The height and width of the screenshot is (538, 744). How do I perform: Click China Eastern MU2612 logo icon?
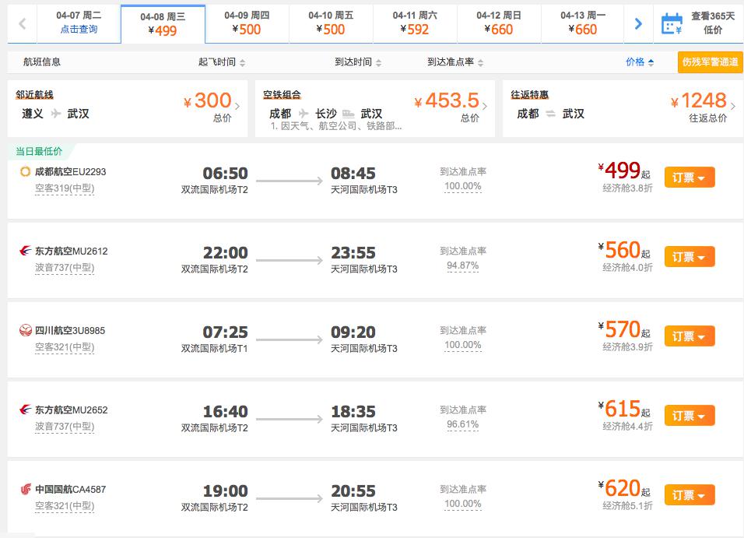tap(25, 251)
